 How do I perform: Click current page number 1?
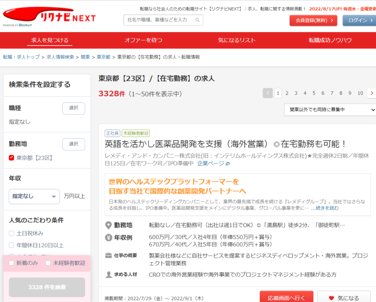pyautogui.click(x=278, y=93)
